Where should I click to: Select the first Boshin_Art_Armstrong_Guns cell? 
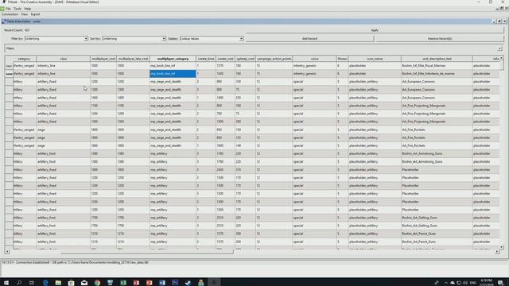tap(437, 153)
